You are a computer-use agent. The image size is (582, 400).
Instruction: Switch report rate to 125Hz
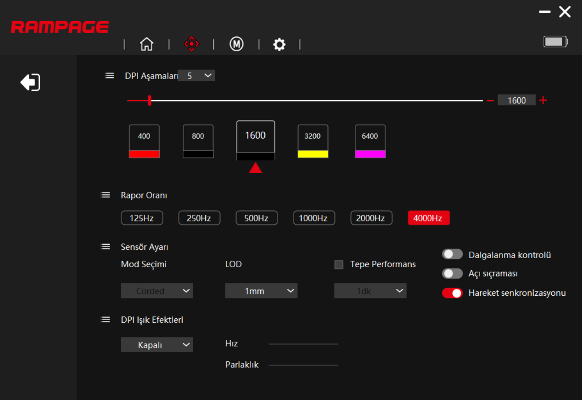click(x=142, y=218)
